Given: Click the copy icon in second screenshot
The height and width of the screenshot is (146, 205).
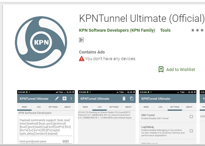Looking at the screenshot, I should click(x=132, y=98).
